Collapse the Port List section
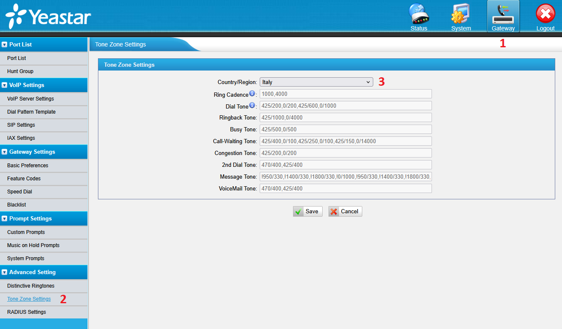 (5, 44)
